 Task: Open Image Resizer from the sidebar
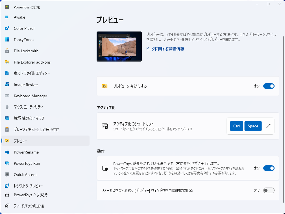[x=8, y=85]
